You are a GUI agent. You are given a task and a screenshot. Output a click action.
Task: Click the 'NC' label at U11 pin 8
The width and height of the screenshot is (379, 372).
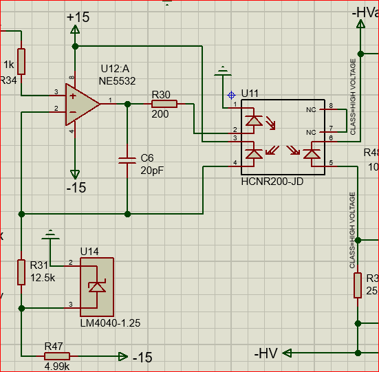click(x=311, y=110)
